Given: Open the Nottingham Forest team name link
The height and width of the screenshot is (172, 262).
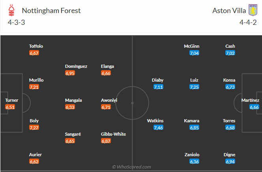Looking at the screenshot, I should click(51, 11).
